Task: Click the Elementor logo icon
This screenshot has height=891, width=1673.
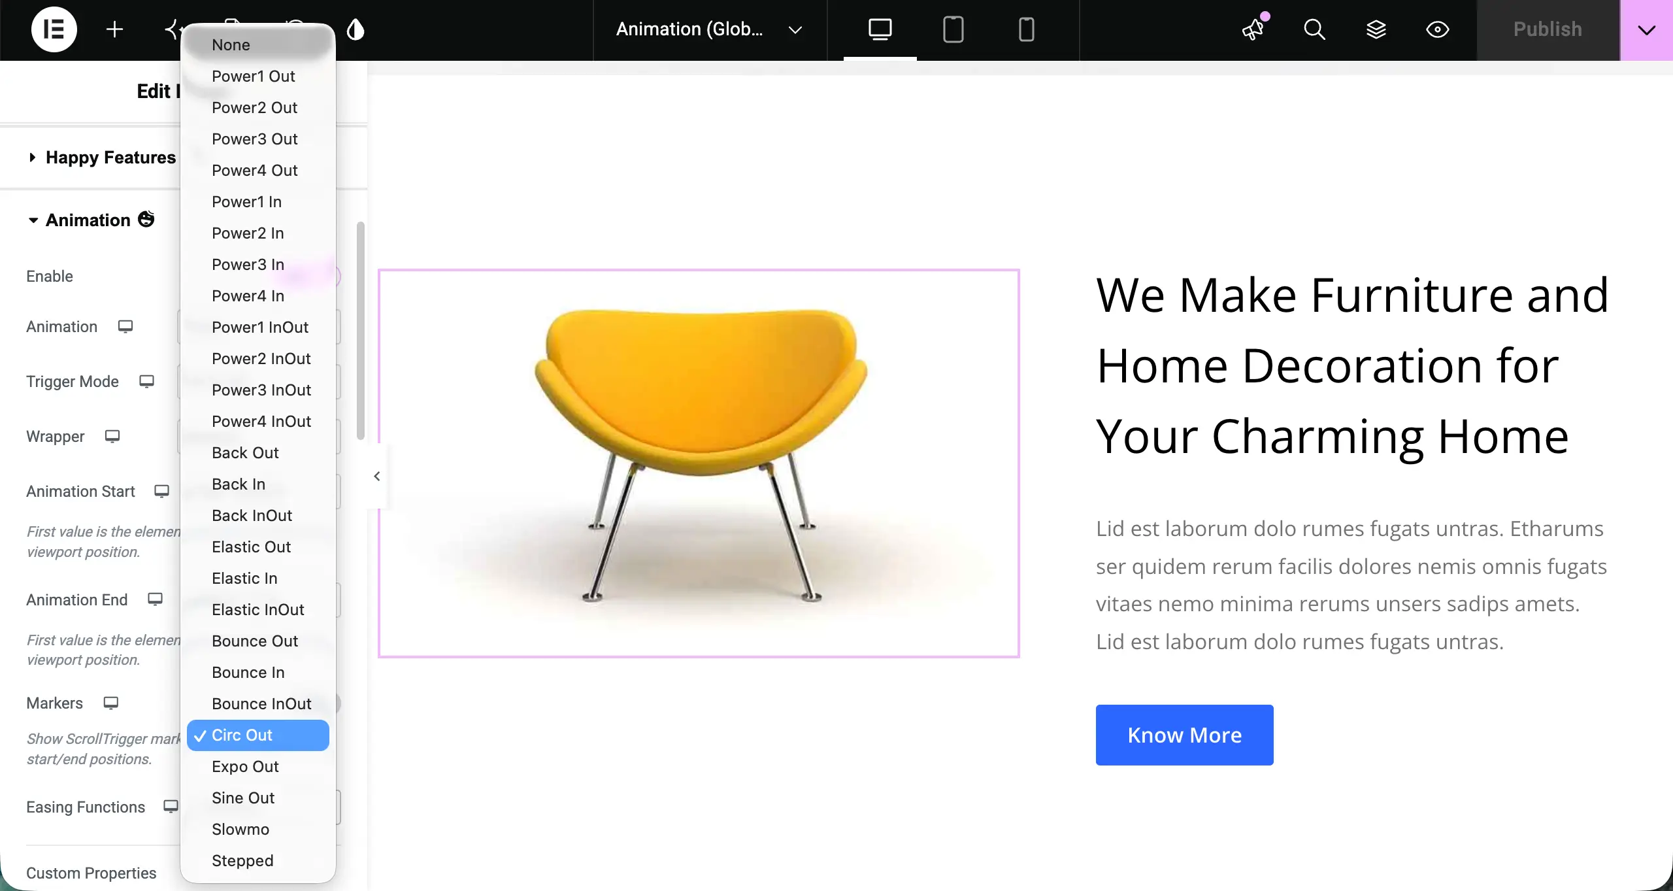Action: [54, 29]
